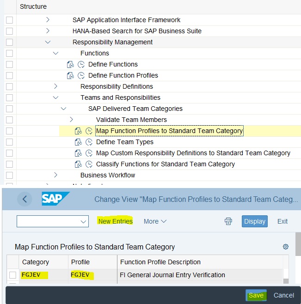Open documentation icon for Define Team Types
Screen dimensions: 301x304
point(78,142)
